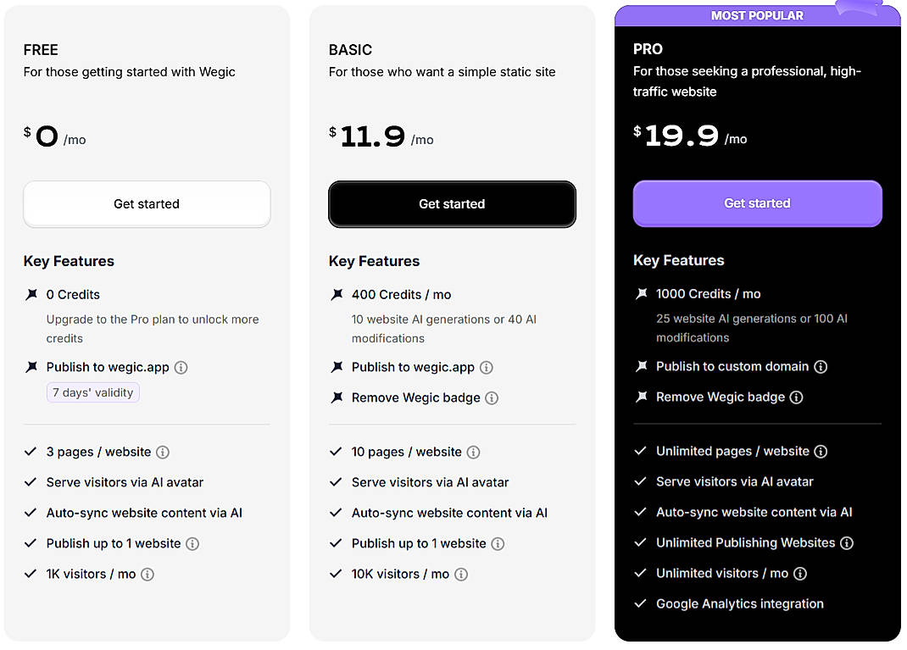Click the 7 days' validity badge
The width and height of the screenshot is (907, 650).
pyautogui.click(x=92, y=392)
